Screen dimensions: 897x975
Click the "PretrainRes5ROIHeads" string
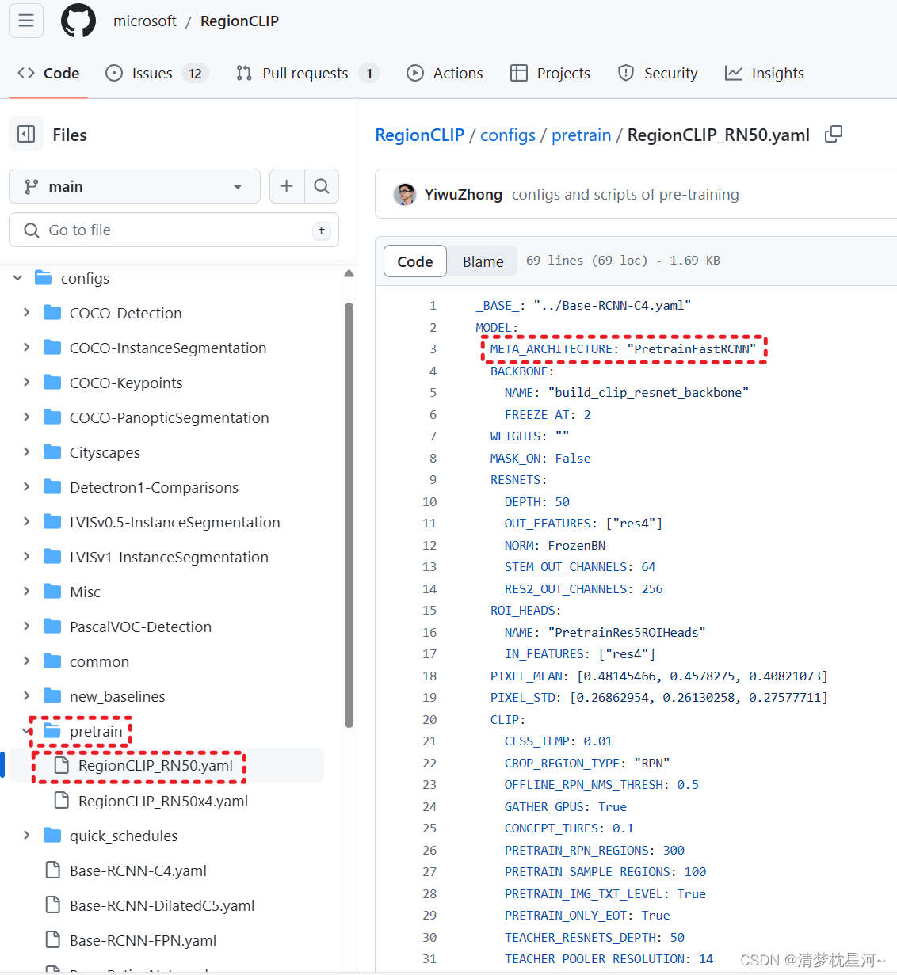[x=627, y=632]
